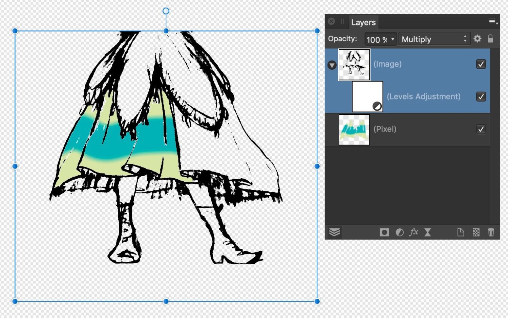Toggle visibility of the (Pixel) layer
Image resolution: width=508 pixels, height=318 pixels.
481,129
